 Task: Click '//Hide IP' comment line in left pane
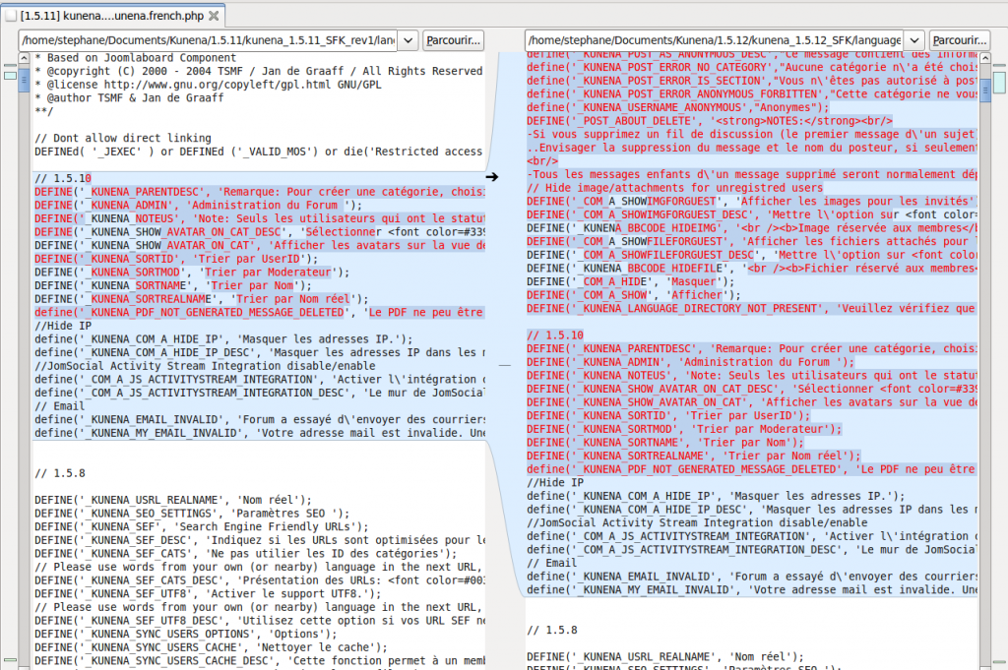[x=62, y=326]
